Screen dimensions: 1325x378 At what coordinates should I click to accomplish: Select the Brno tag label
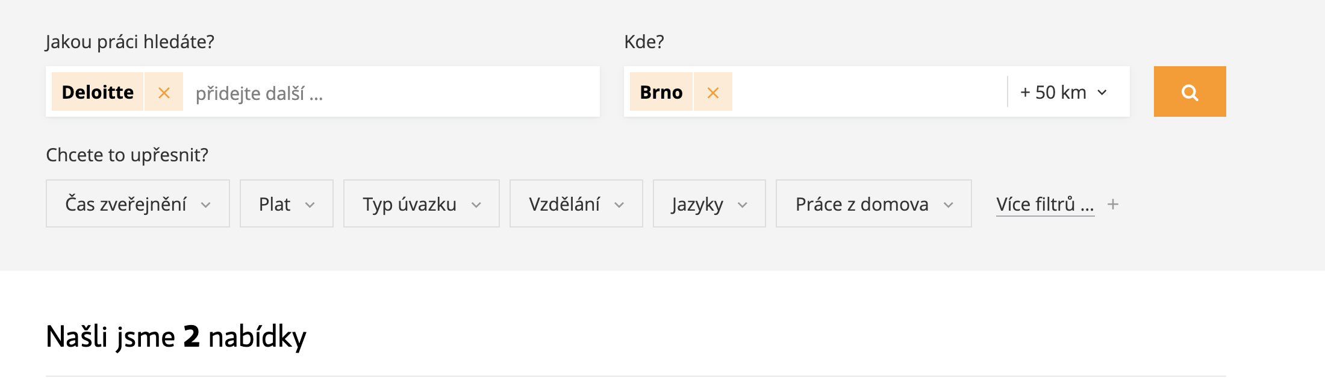pyautogui.click(x=661, y=92)
